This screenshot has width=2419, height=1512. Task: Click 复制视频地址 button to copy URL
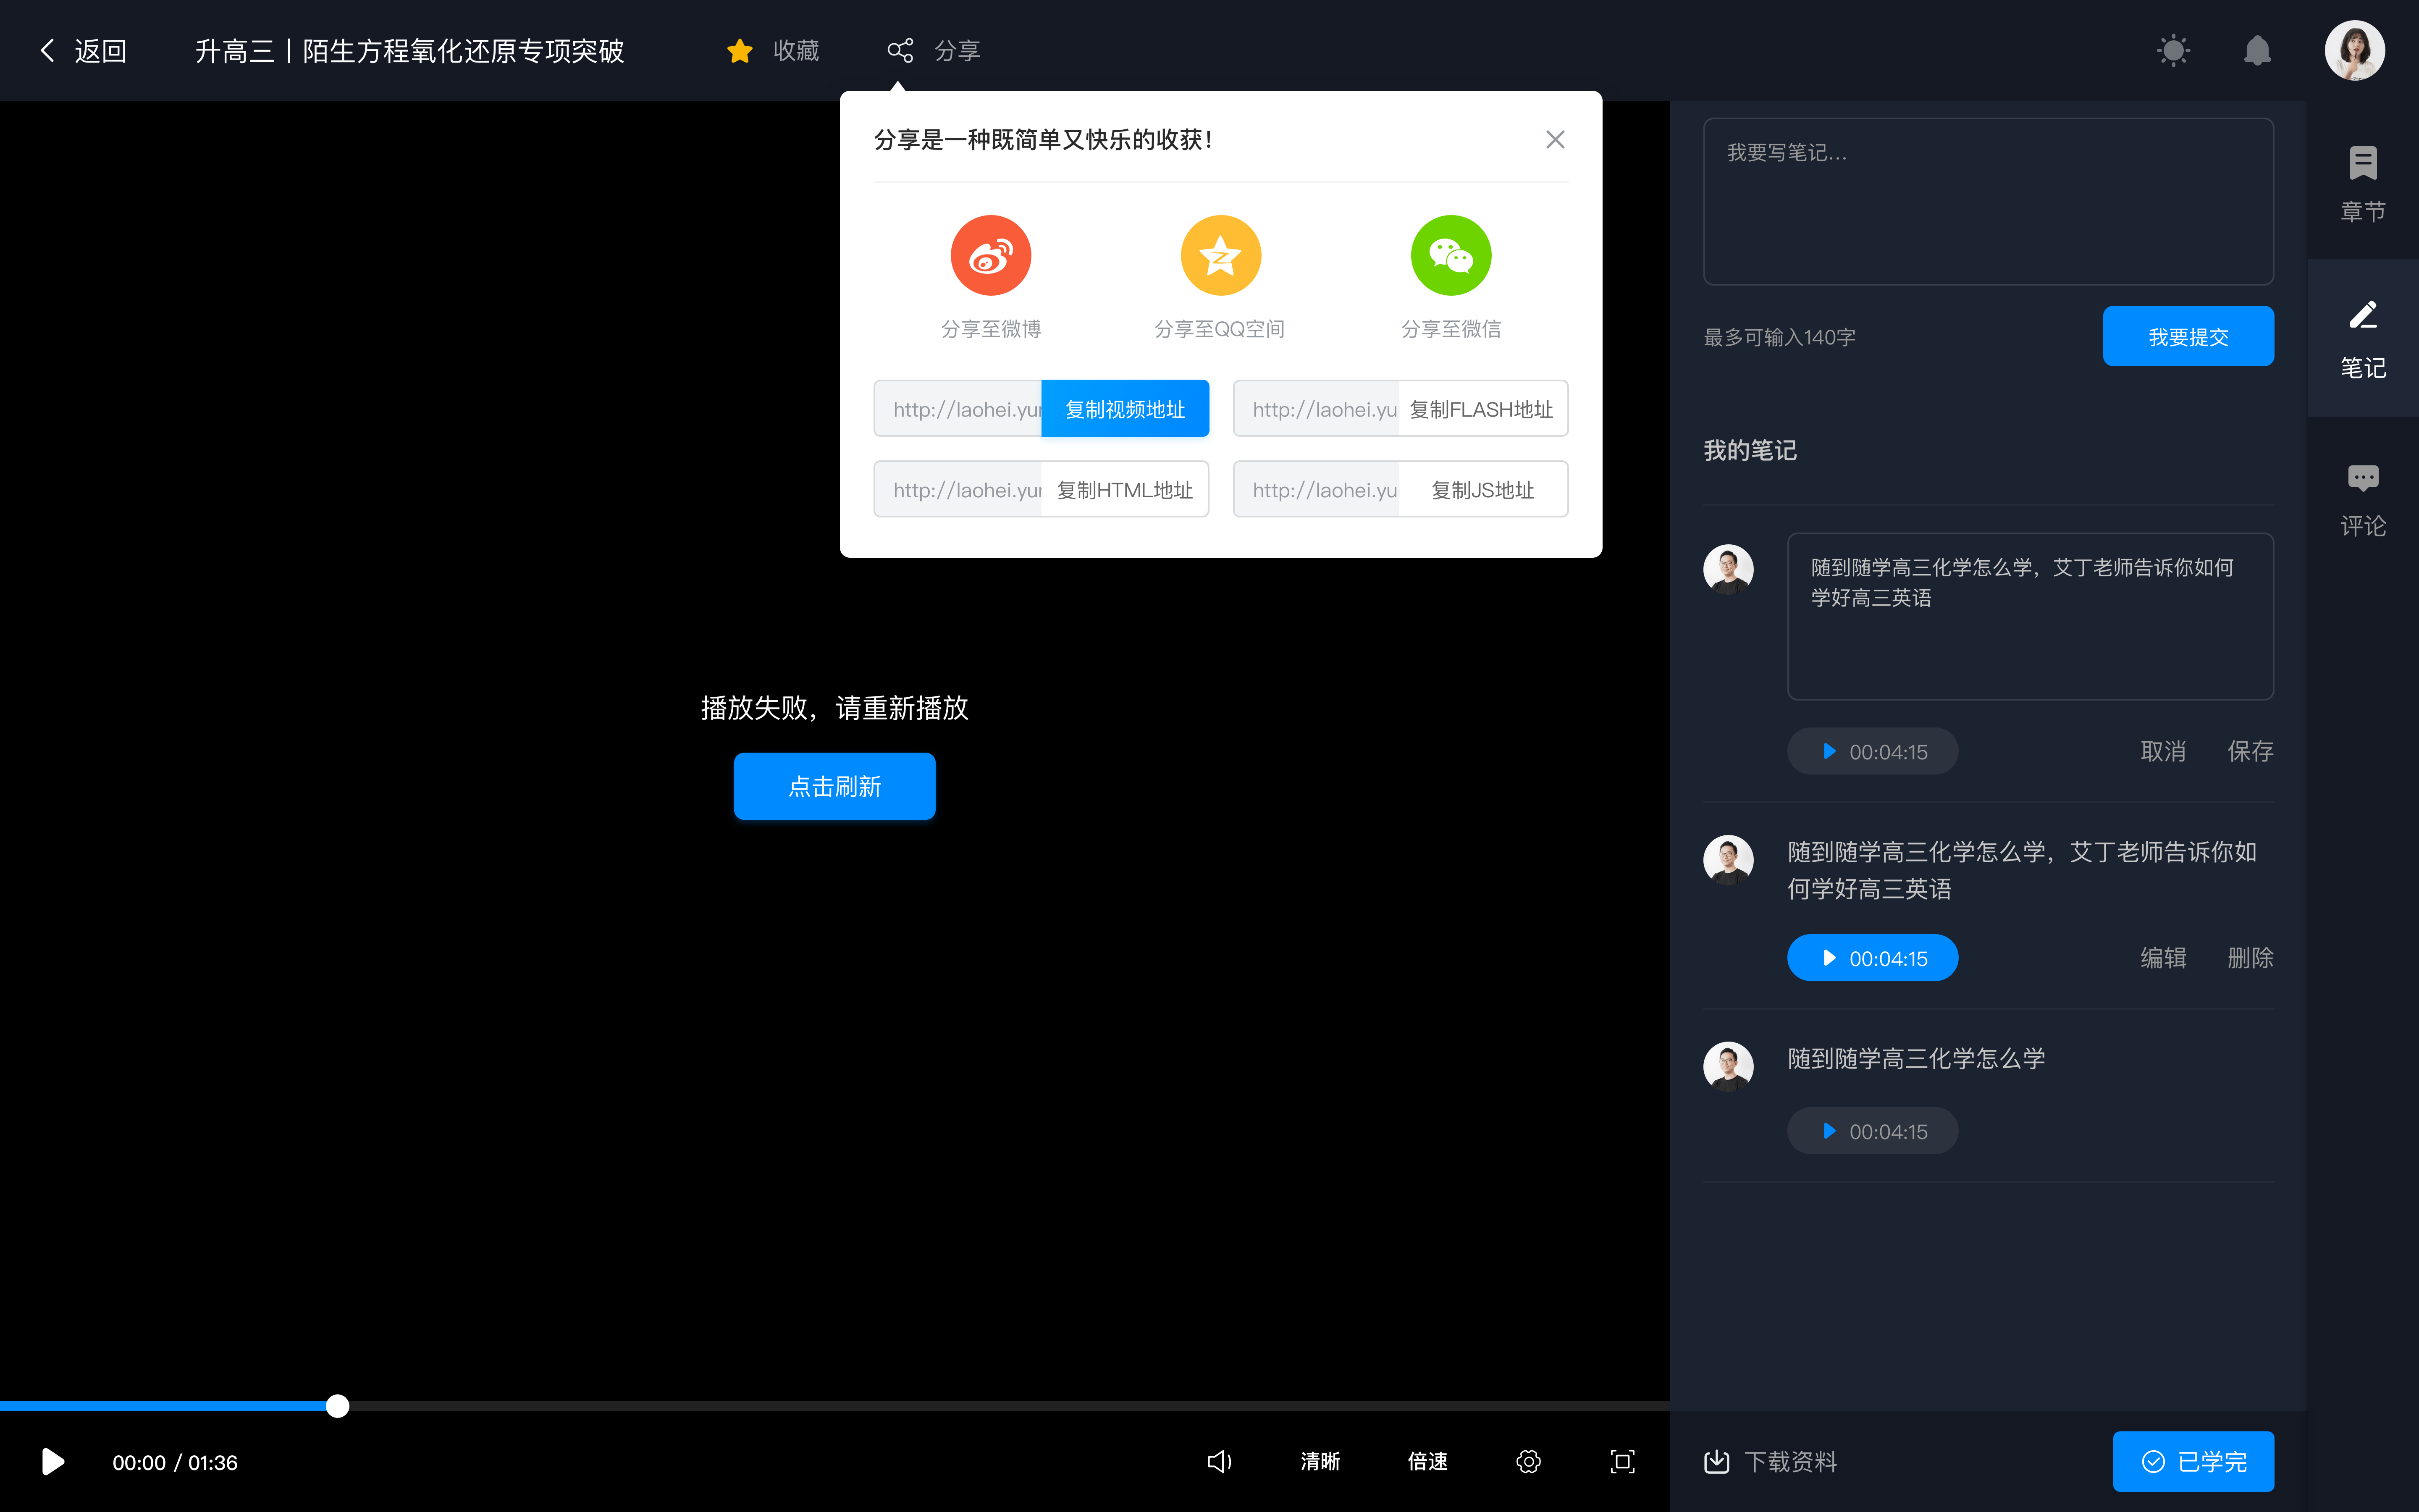tap(1123, 408)
